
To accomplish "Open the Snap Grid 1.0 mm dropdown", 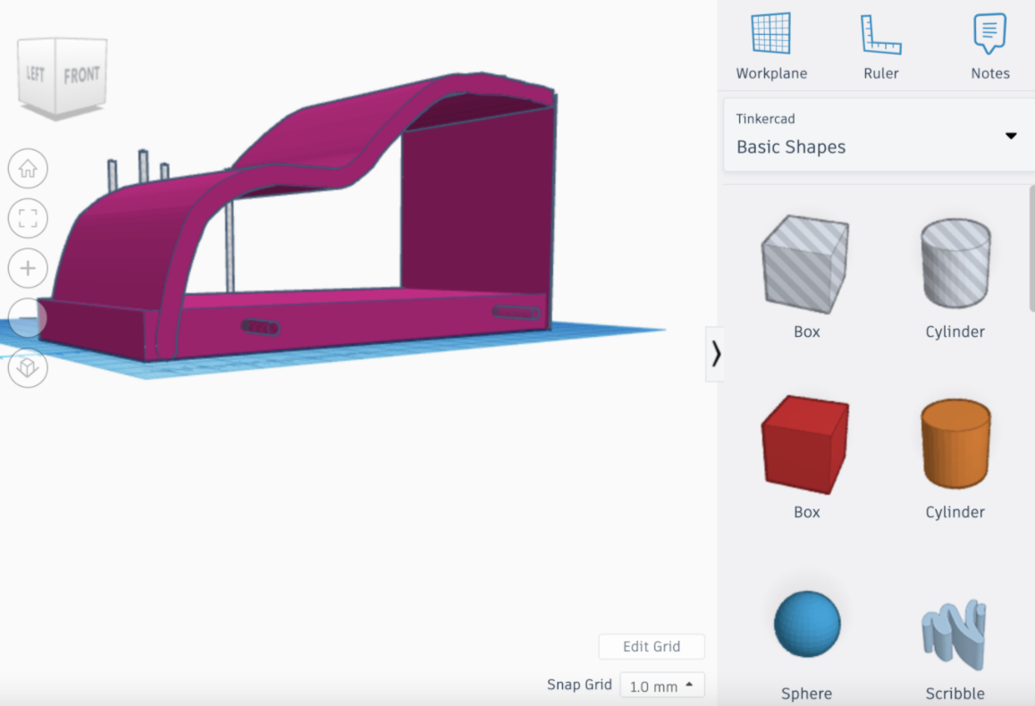I will point(662,685).
